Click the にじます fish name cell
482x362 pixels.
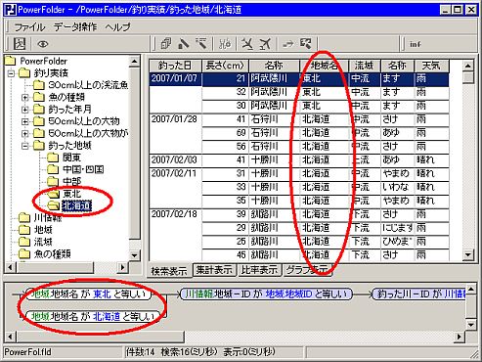397,228
